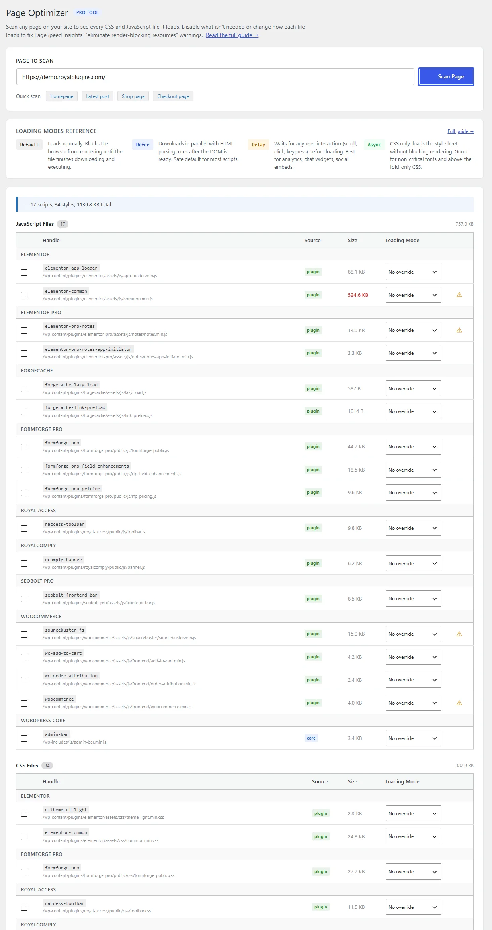The image size is (492, 930).
Task: Change loading mode of seobolt-frontend-bar
Action: click(x=413, y=599)
